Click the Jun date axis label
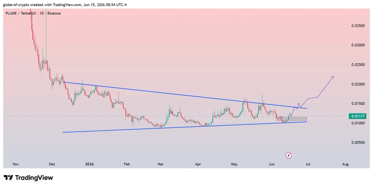The height and width of the screenshot is (187, 373). (x=272, y=164)
